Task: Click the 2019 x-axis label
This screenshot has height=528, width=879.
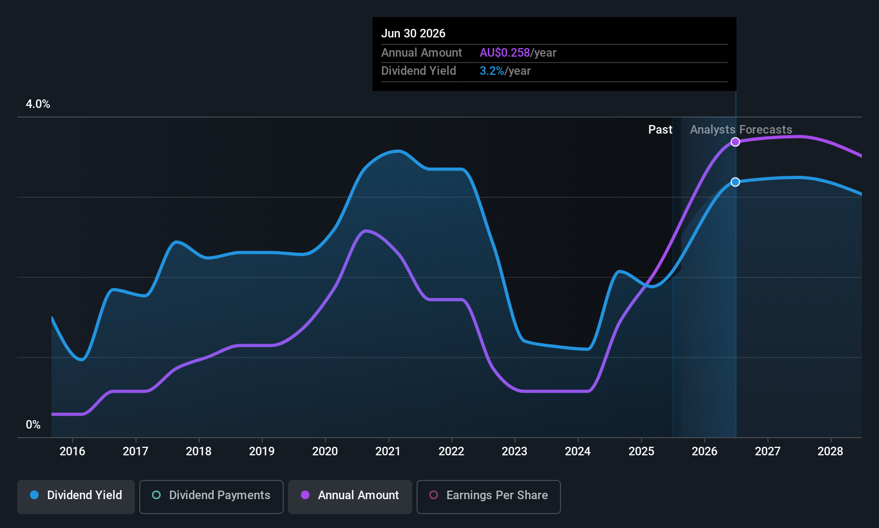Action: tap(262, 452)
